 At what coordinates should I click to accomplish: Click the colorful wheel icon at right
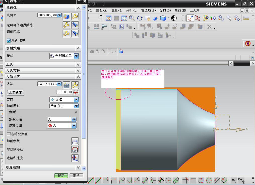coord(248,44)
